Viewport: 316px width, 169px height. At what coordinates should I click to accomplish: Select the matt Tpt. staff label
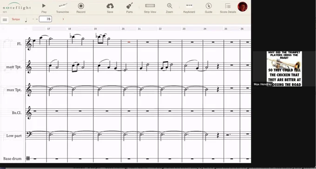point(14,67)
